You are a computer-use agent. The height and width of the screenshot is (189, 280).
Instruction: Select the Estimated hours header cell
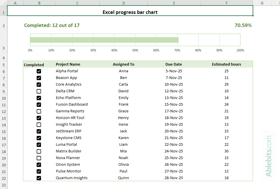(x=227, y=64)
